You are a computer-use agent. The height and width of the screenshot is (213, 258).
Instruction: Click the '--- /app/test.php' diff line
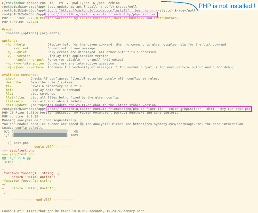(18, 150)
